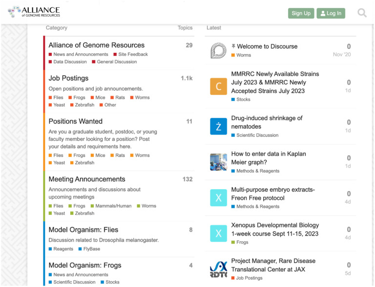Click the X avatar beside Multi-purpose embryo extracts

coord(218,198)
